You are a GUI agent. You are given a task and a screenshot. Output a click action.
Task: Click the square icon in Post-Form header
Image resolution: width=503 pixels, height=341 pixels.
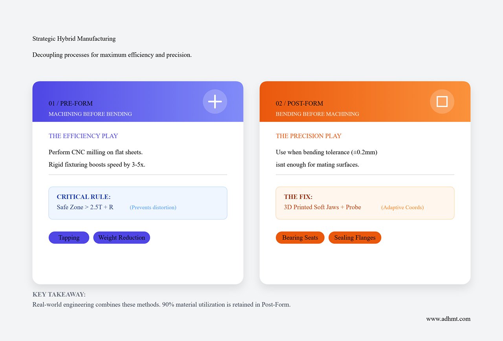tap(442, 101)
